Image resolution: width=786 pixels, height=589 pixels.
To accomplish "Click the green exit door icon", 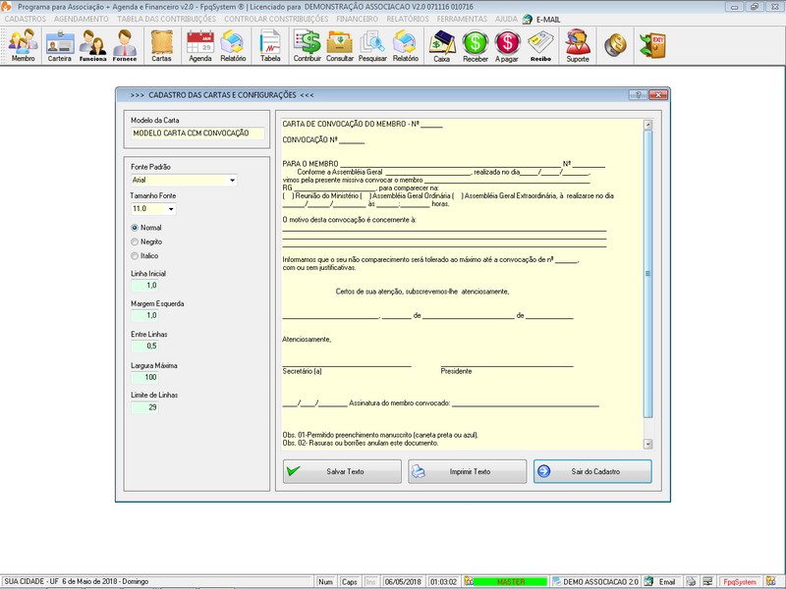I will (x=652, y=45).
